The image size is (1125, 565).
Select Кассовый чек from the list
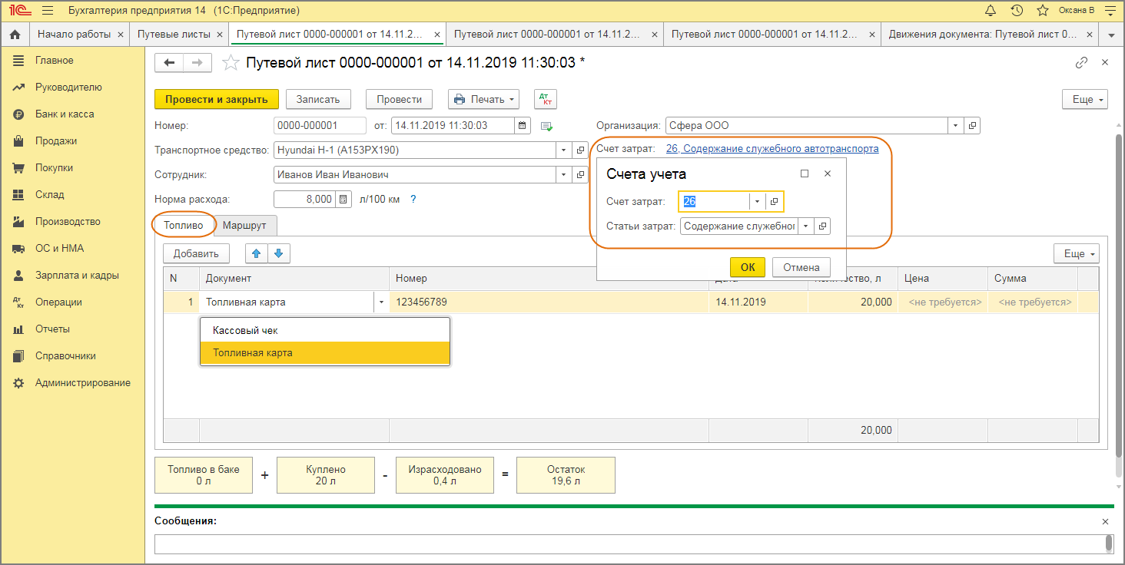click(x=324, y=330)
